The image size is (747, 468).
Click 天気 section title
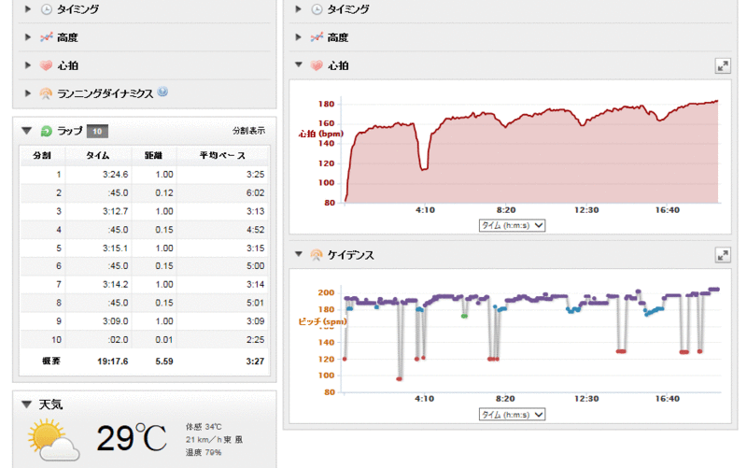pyautogui.click(x=50, y=404)
